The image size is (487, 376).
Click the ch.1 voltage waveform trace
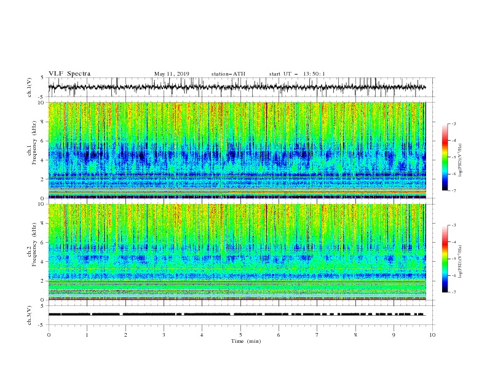[237, 87]
